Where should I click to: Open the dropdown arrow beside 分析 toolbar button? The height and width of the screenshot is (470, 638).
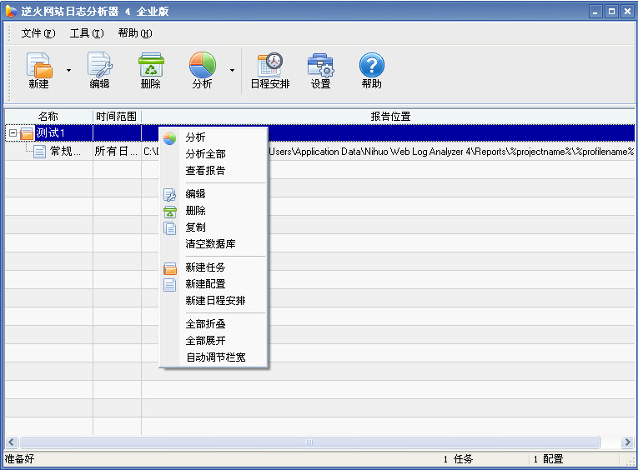[232, 71]
